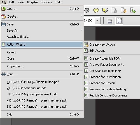Viewport: 140px width, 125px height.
Task: Open the File menu
Action: coord(4,2)
